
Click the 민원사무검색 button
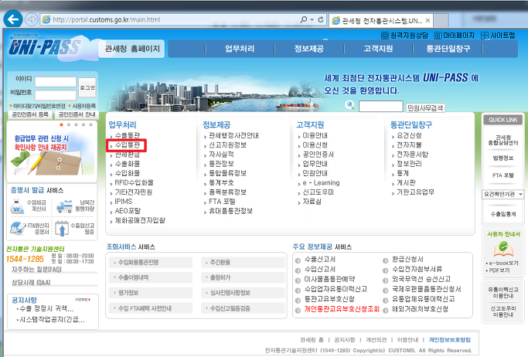pyautogui.click(x=425, y=107)
